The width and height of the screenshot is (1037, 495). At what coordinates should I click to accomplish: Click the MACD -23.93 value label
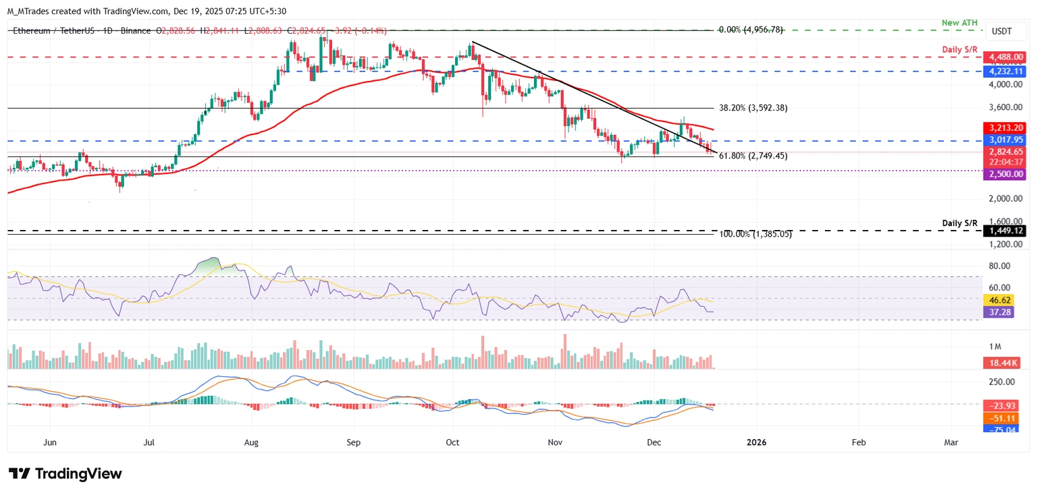tap(1002, 405)
